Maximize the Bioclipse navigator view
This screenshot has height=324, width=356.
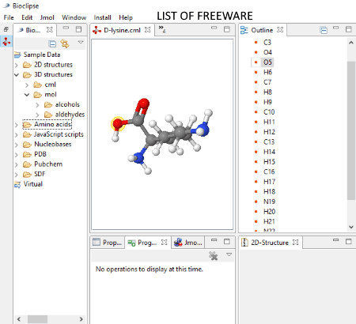[x=78, y=29]
